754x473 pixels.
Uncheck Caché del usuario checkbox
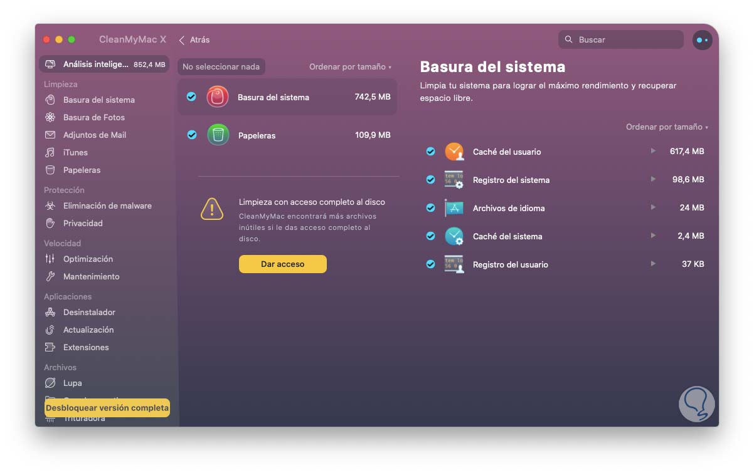point(430,152)
